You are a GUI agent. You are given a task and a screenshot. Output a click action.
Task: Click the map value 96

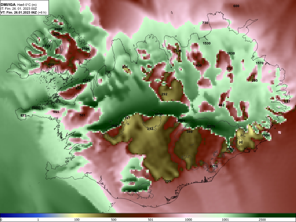click(240, 143)
